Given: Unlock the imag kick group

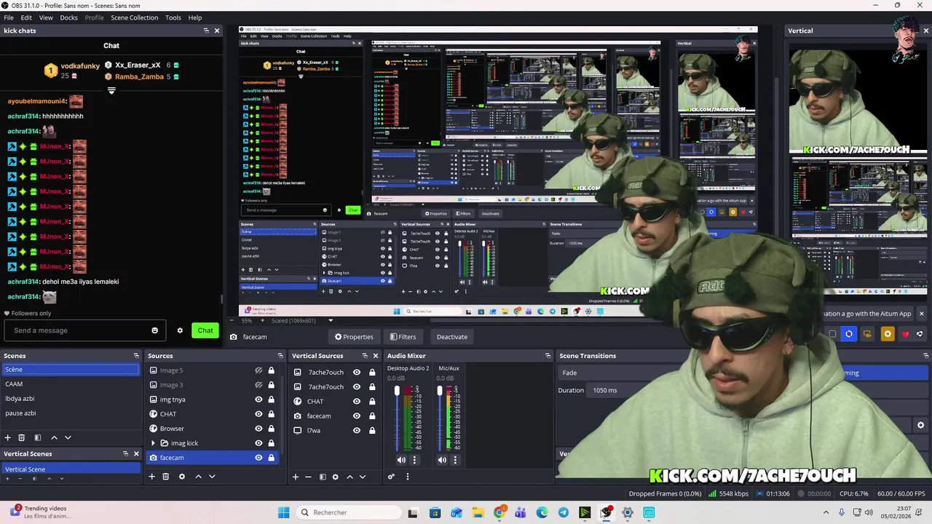Looking at the screenshot, I should click(272, 443).
